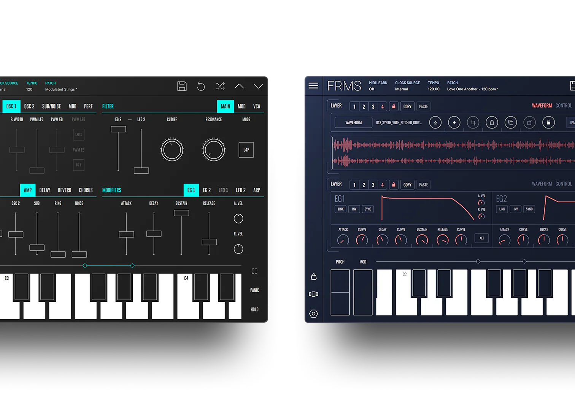Click PASTE in the envelope section layer row
Viewport: 575px width, 399px height.
tap(423, 185)
